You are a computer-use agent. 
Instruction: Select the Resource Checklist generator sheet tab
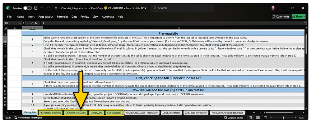point(227,113)
